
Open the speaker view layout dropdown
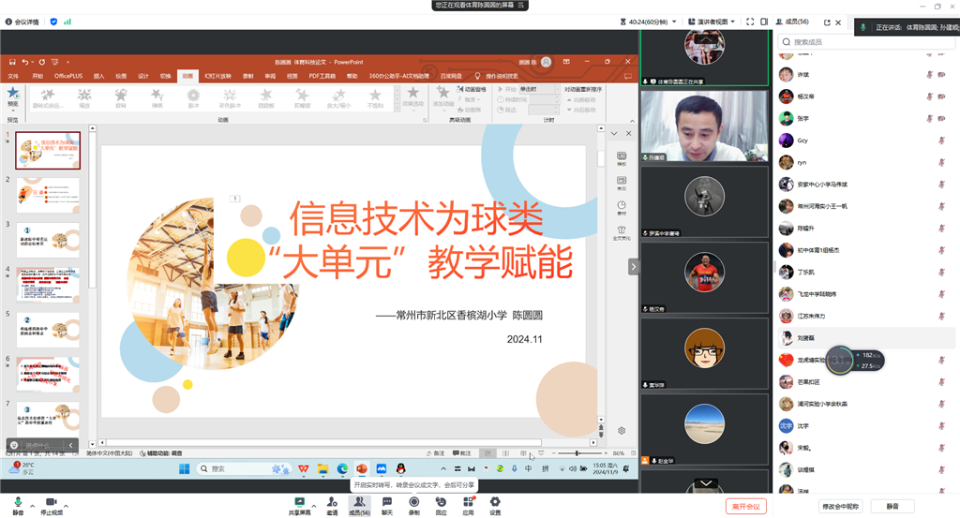tap(712, 22)
